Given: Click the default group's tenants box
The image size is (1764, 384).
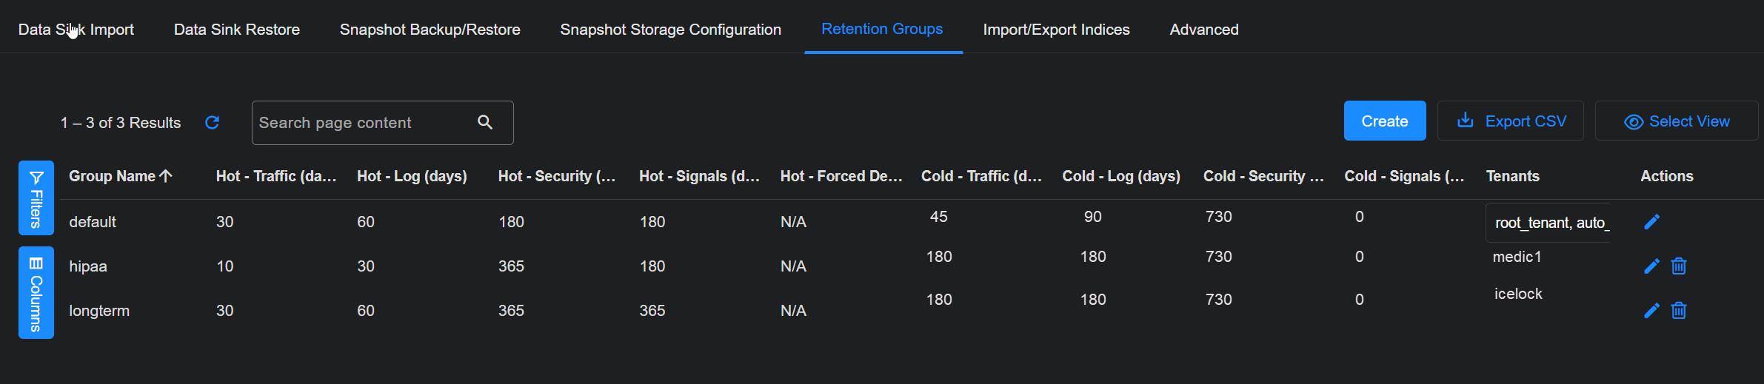Looking at the screenshot, I should pos(1551,223).
